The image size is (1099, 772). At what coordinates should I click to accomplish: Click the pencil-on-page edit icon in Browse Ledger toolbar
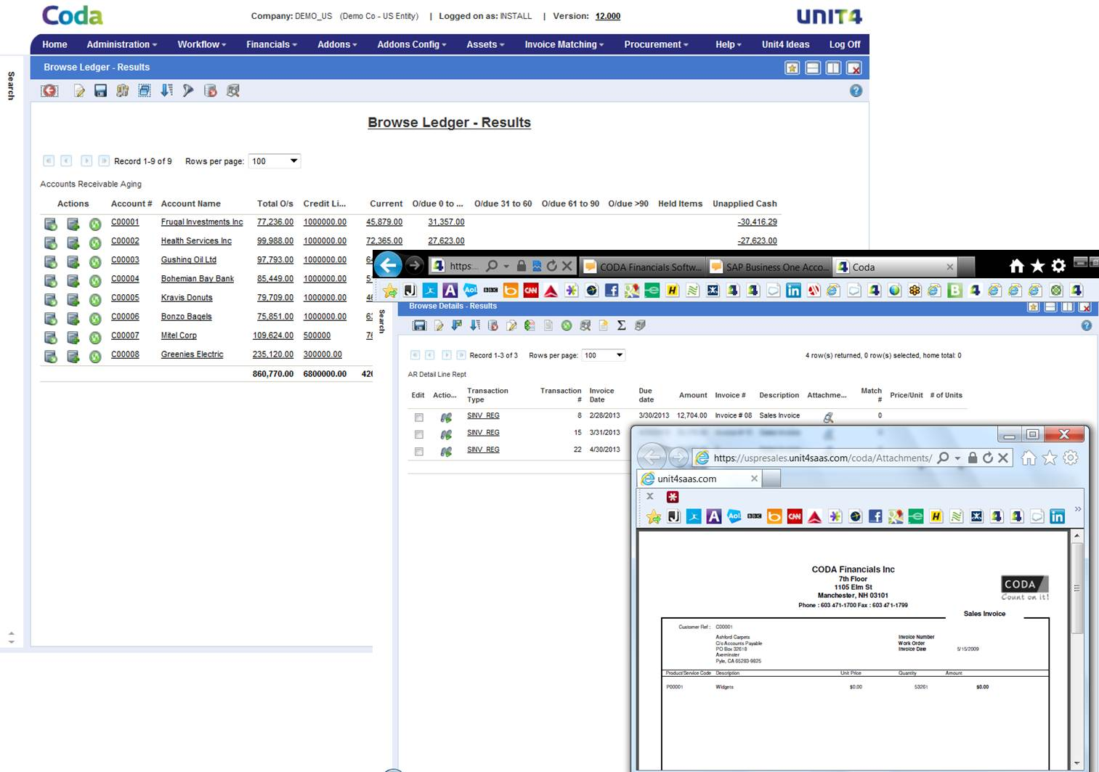tap(79, 91)
